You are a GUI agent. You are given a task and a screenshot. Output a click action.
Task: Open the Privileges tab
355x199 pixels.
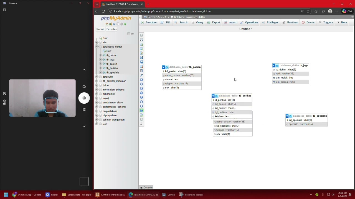click(270, 22)
